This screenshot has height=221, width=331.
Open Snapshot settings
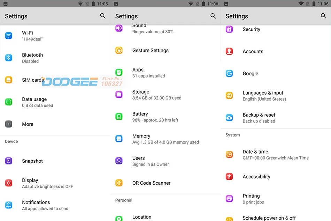pyautogui.click(x=55, y=161)
